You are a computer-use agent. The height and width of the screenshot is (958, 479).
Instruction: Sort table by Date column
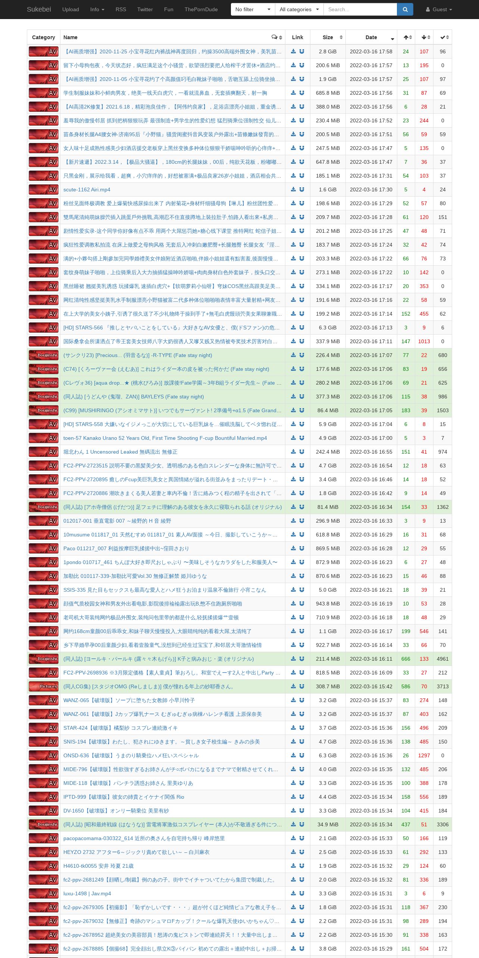pos(371,37)
